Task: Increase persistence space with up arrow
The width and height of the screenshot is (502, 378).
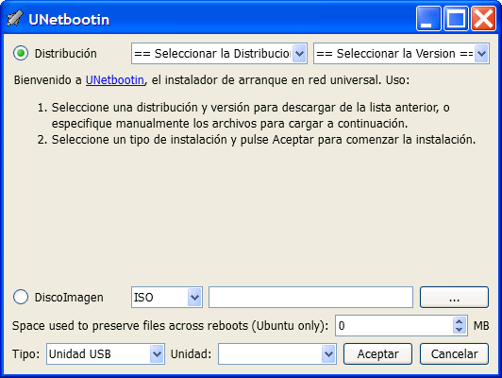Action: point(460,321)
